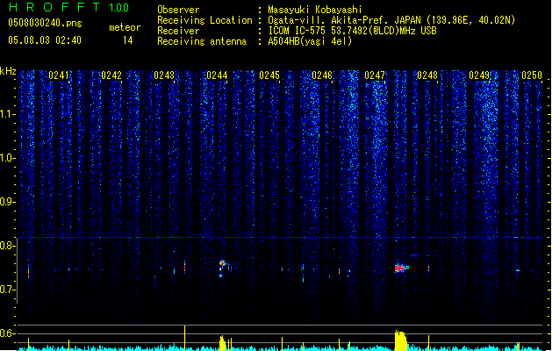Click the 0245 time marker
This screenshot has height=351, width=552.
(x=269, y=75)
